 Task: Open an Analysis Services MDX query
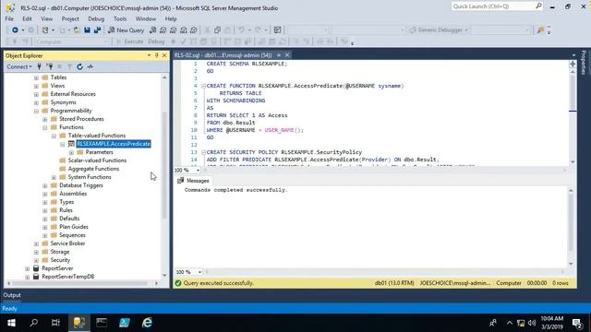pos(163,30)
